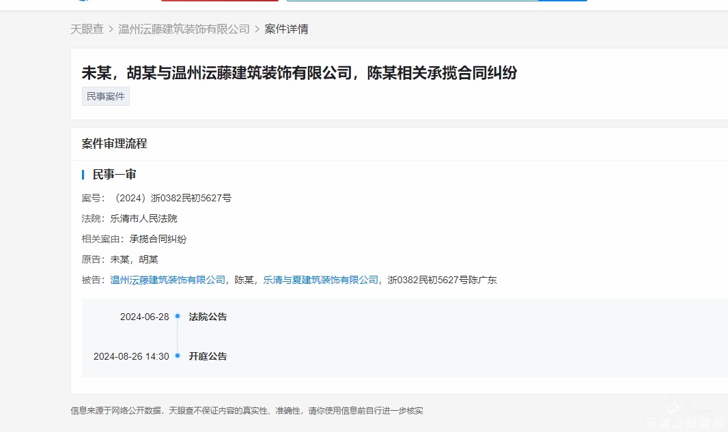Open defendant link 乐清与夏建筑装饰有限公司
Screen dimensions: 728x432
(x=321, y=280)
